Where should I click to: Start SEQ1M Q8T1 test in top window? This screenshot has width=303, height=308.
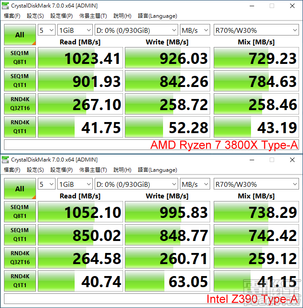[20, 58]
